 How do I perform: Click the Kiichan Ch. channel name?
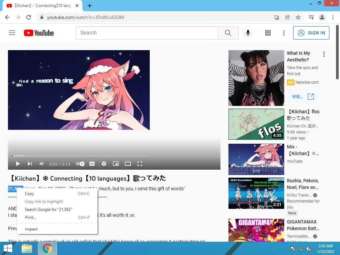[303, 126]
